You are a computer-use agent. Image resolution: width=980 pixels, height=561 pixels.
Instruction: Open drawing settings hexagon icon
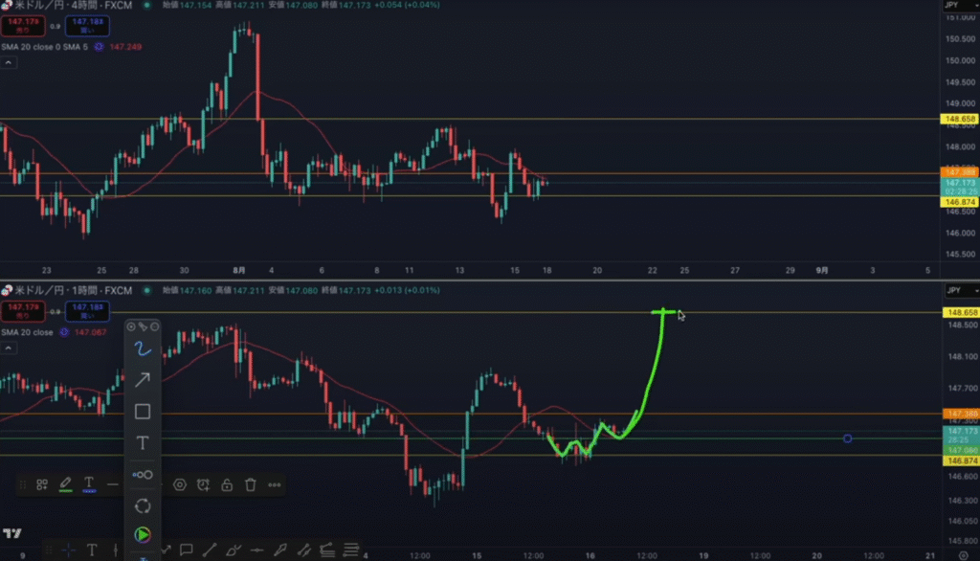(180, 484)
